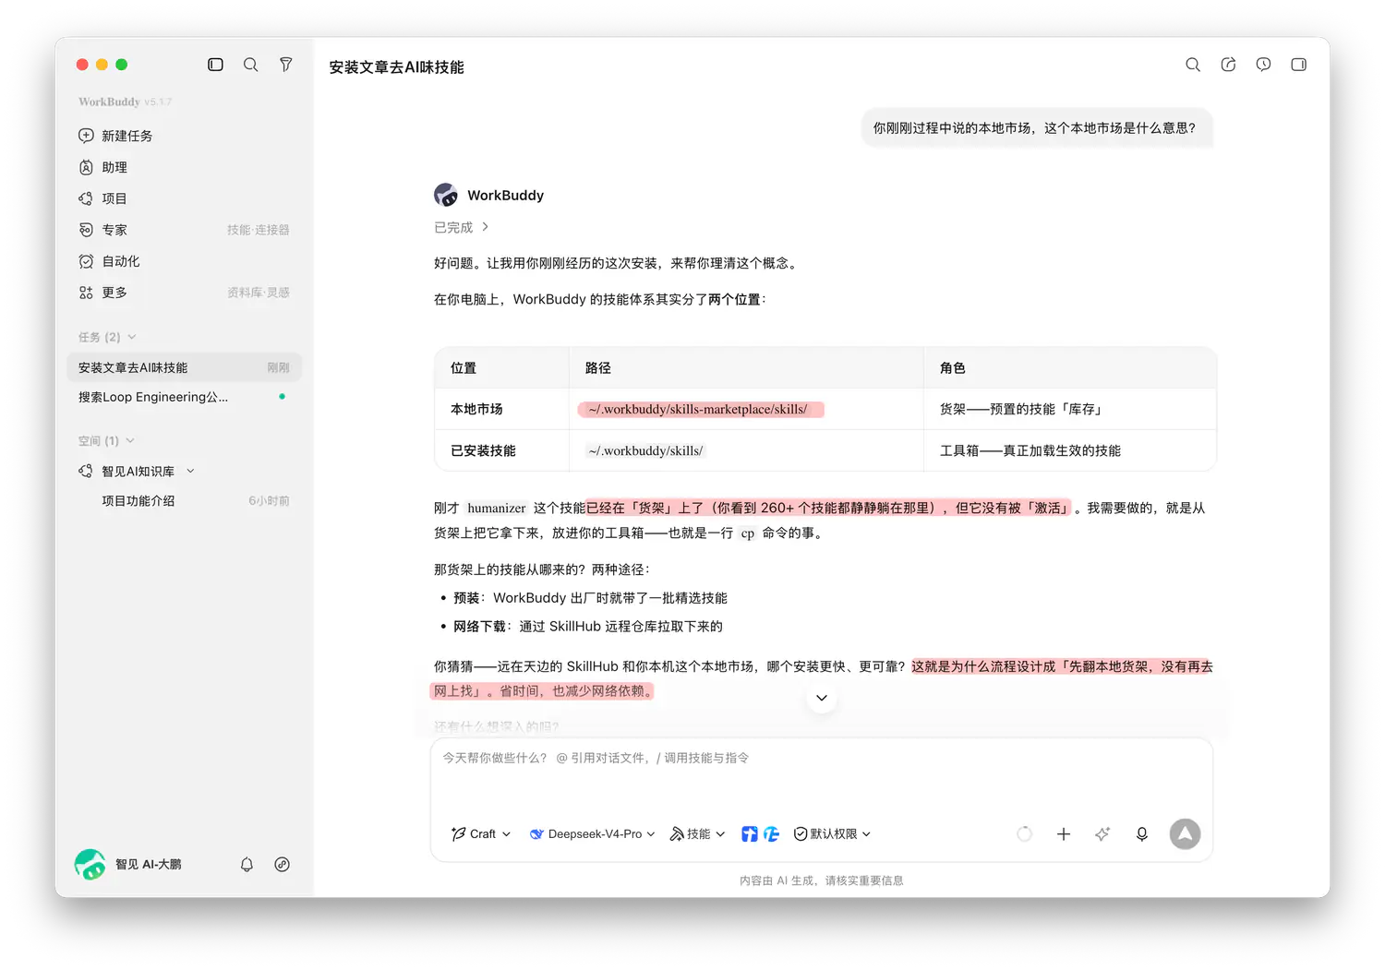Click the 智见 AI-大鹏 user avatar
Screen dimensions: 1385x970
(90, 864)
